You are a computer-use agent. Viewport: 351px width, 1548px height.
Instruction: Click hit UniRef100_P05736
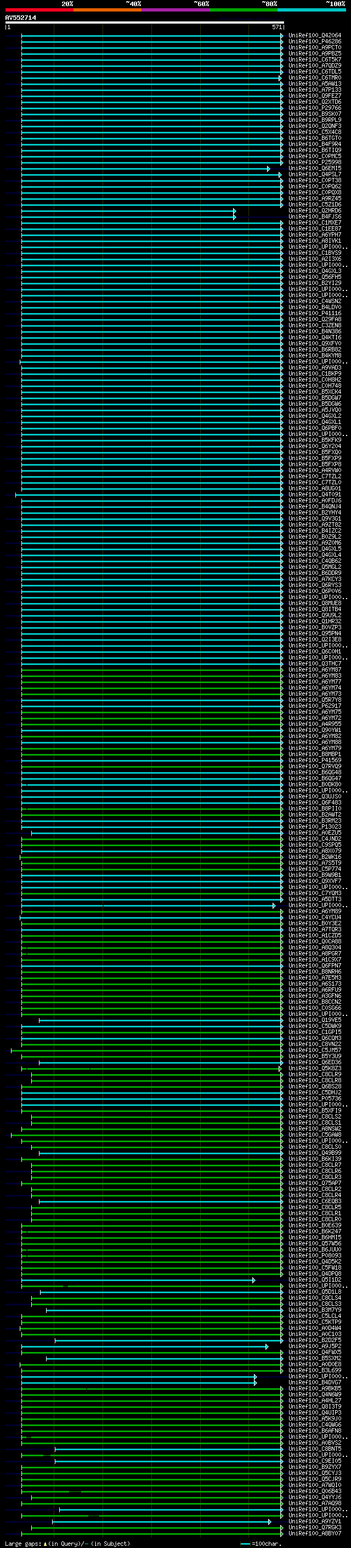315,1098
